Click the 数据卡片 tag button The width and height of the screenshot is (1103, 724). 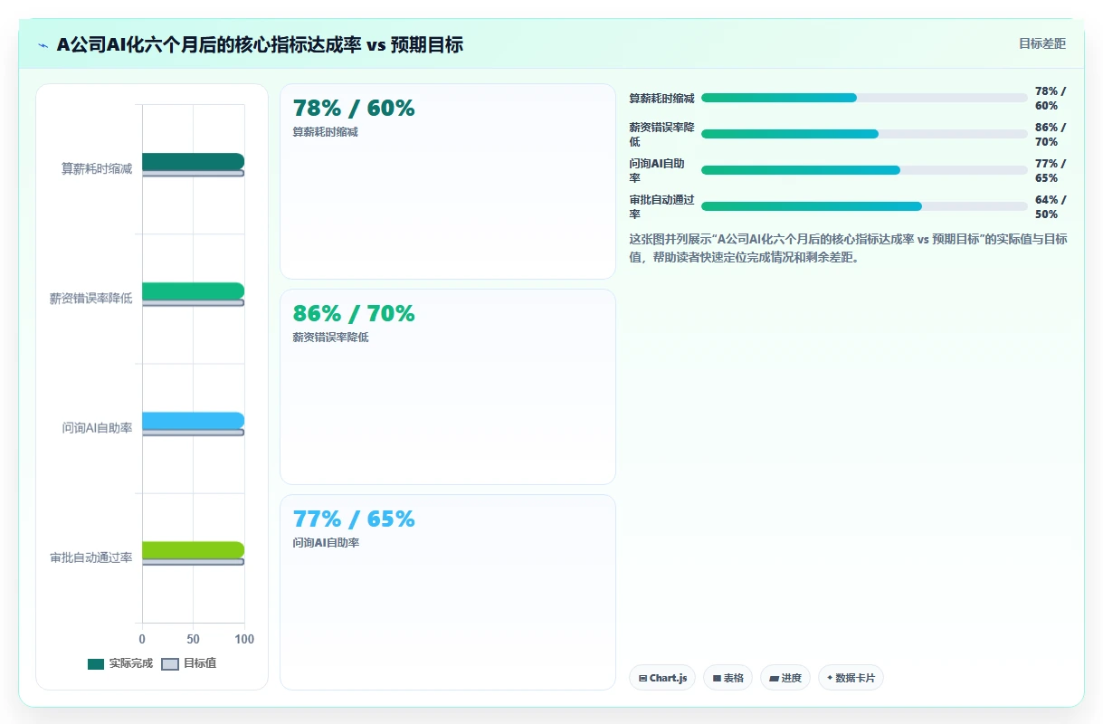pos(851,678)
